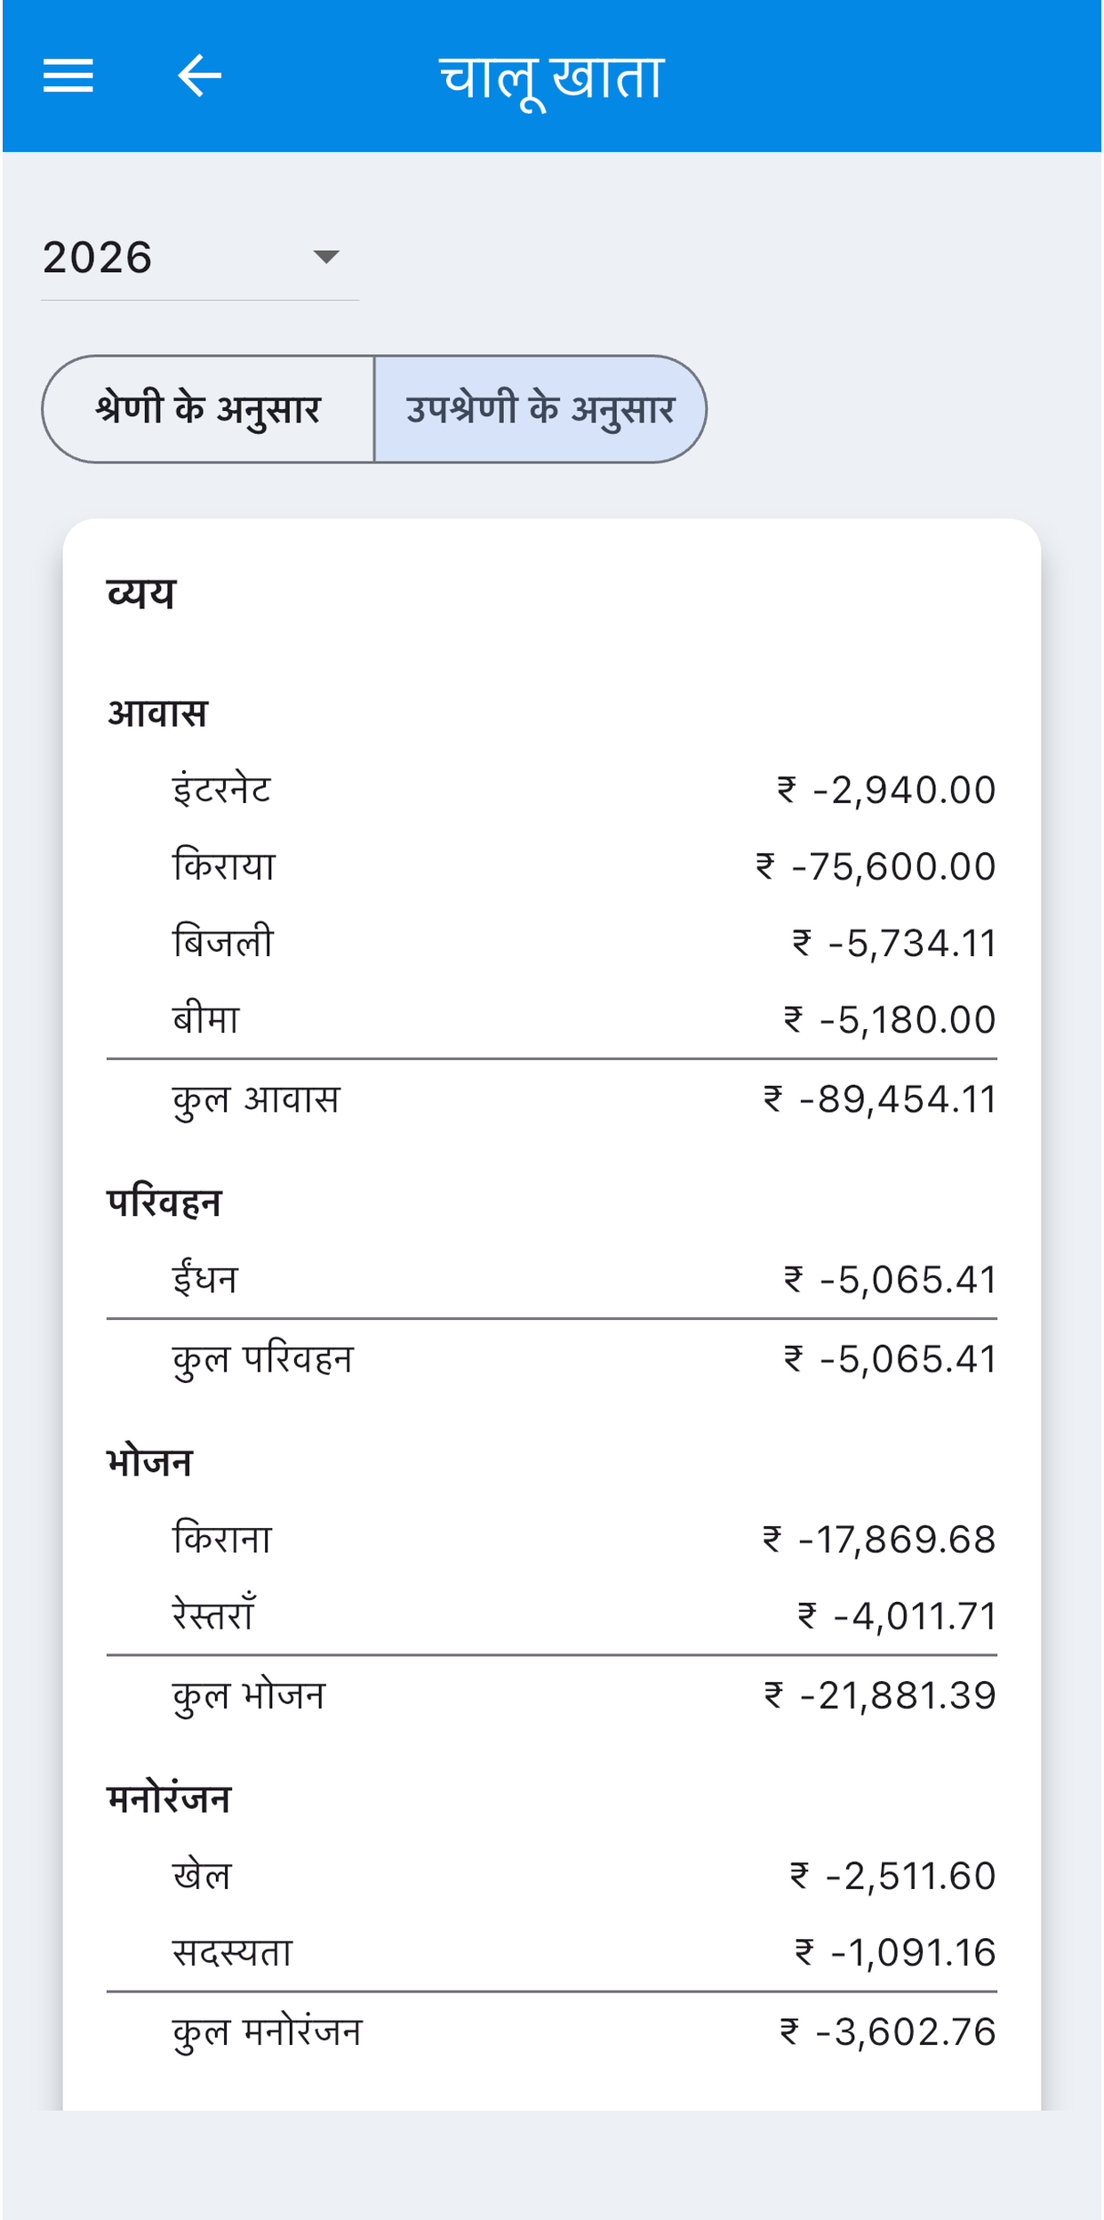Click the कुल मनोरंजन total row
The height and width of the screenshot is (2220, 1104).
[551, 2032]
